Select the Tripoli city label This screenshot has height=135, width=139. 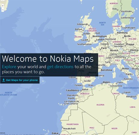127,92
